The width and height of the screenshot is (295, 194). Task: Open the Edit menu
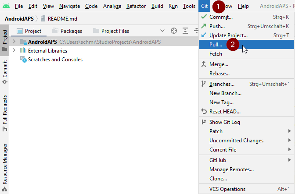point(33,6)
